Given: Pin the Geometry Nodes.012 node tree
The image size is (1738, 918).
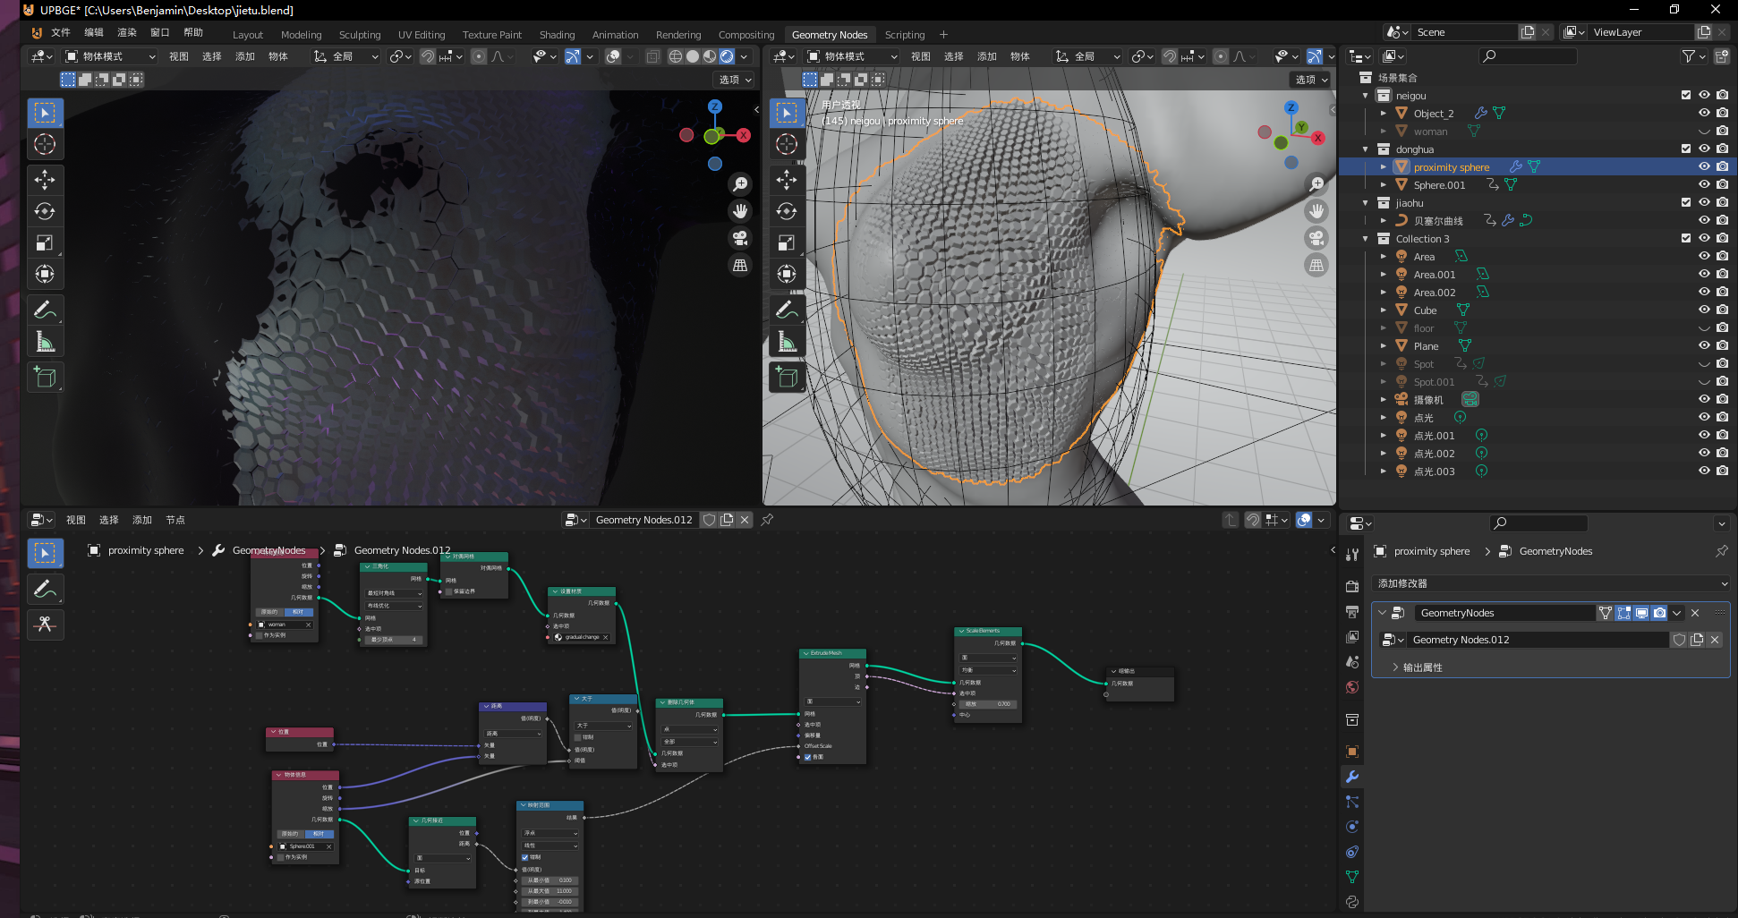Looking at the screenshot, I should pyautogui.click(x=767, y=520).
